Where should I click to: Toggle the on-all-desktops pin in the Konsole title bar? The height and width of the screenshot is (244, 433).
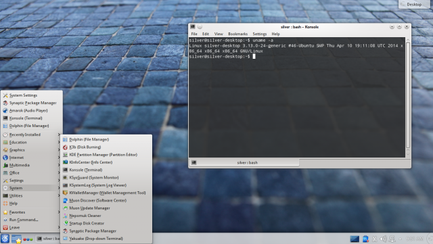point(200,27)
